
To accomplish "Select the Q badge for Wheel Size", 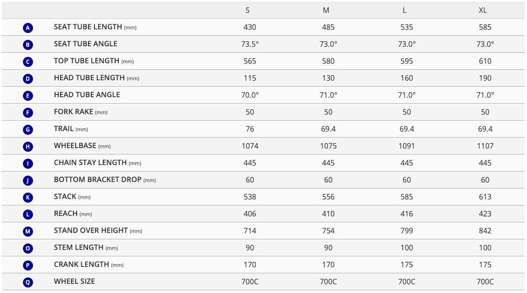I will (28, 282).
